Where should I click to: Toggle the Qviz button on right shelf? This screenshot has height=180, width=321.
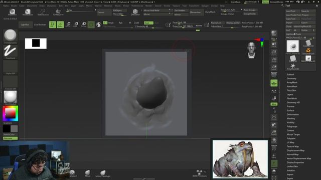(274, 104)
